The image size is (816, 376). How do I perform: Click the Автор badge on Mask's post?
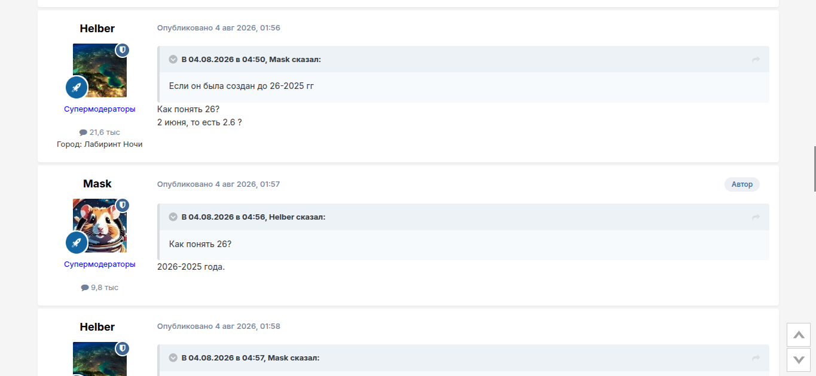(742, 184)
